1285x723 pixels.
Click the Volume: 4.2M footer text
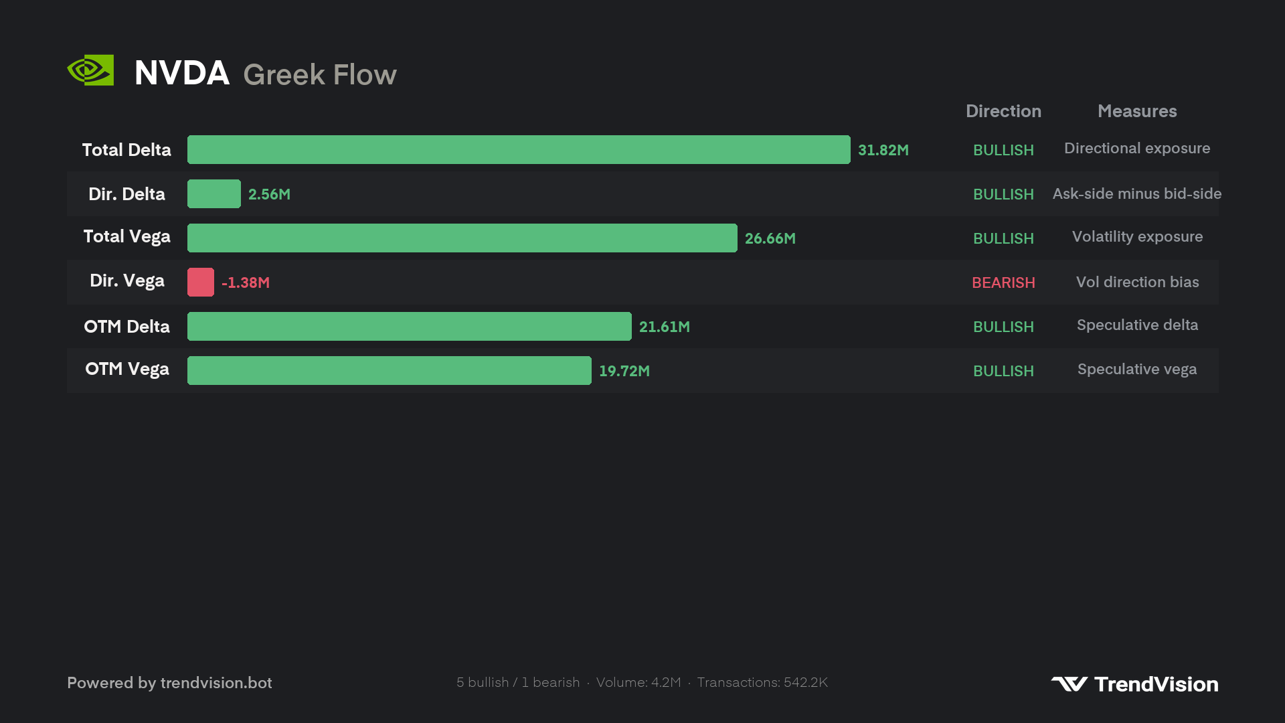[x=638, y=682]
